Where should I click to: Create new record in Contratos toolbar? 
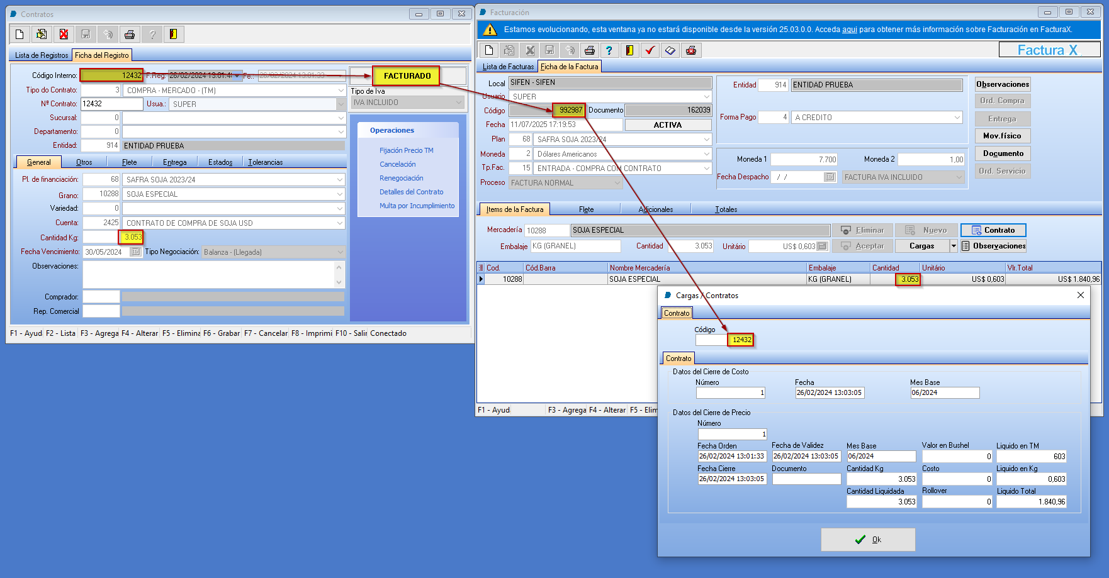(x=20, y=34)
